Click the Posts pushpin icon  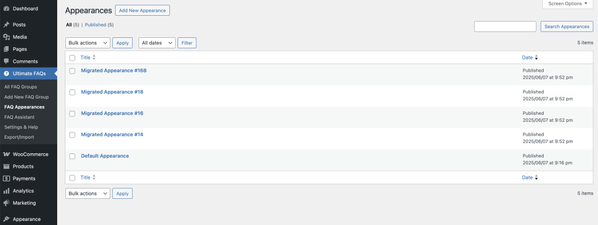(6, 24)
